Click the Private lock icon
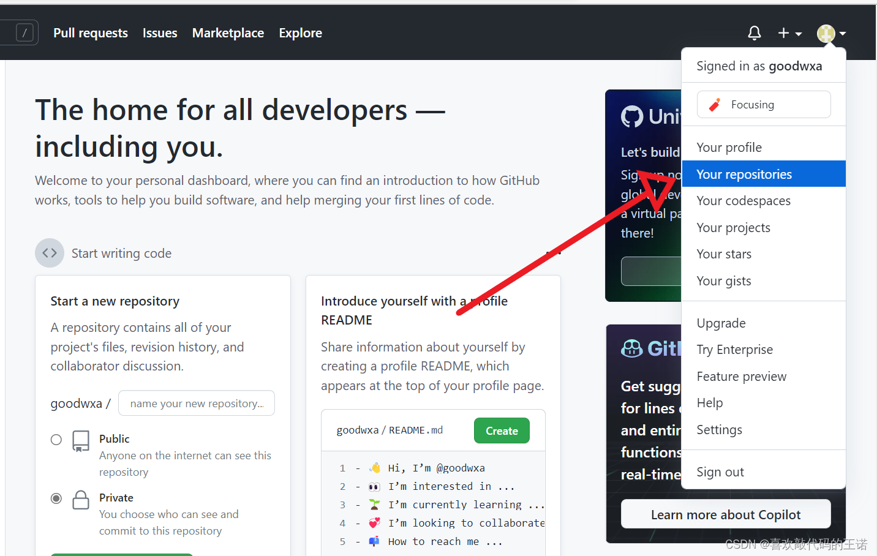 coord(81,500)
